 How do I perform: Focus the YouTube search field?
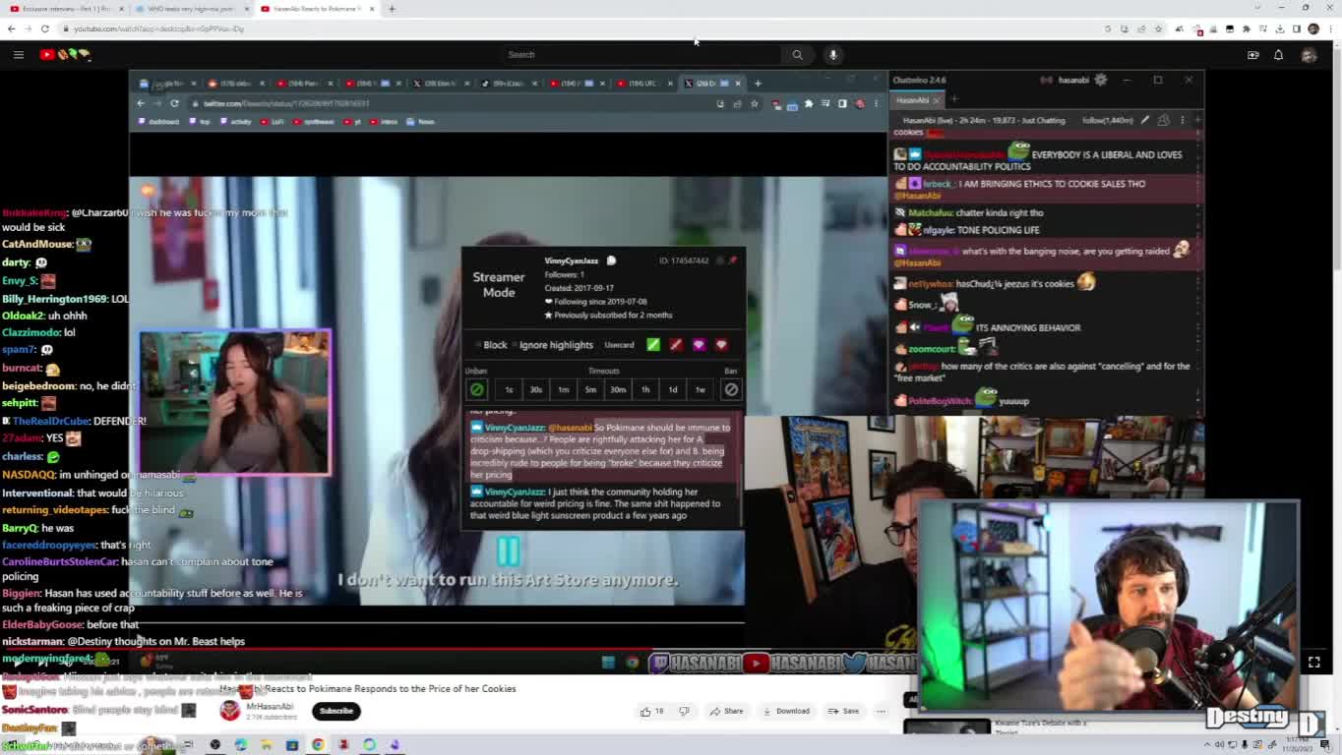[640, 55]
